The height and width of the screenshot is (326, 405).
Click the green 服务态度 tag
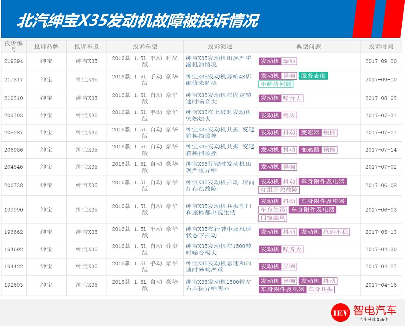[313, 76]
